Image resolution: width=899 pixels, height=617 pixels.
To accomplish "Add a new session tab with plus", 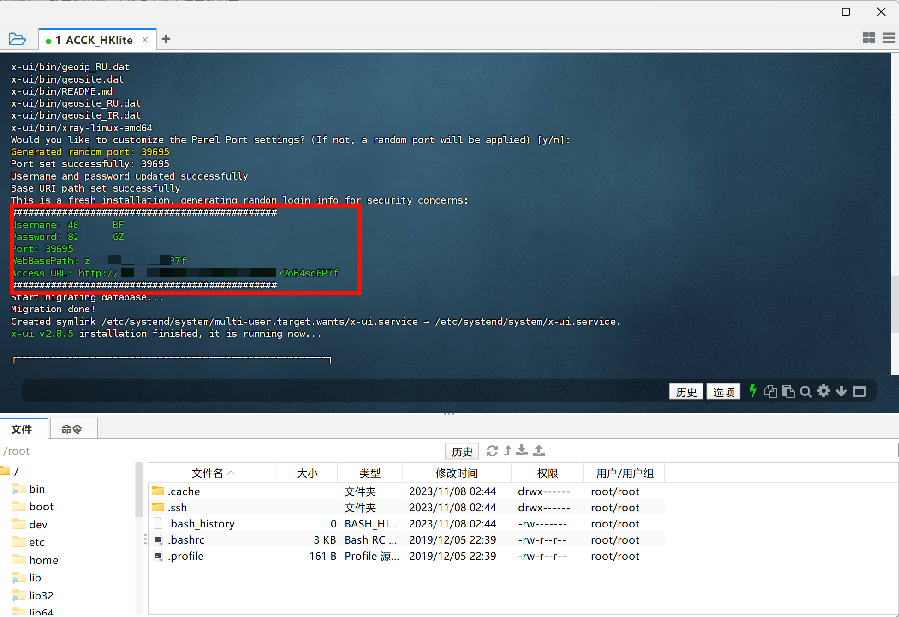I will tap(166, 39).
